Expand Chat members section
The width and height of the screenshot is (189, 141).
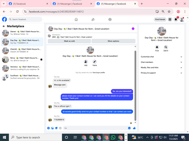161,62
